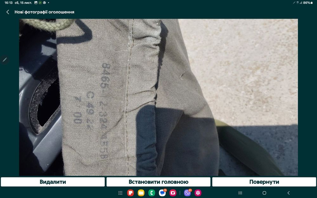Tap the 16:13 clock in status bar
Screen dimensions: 317x198
pos(9,3)
